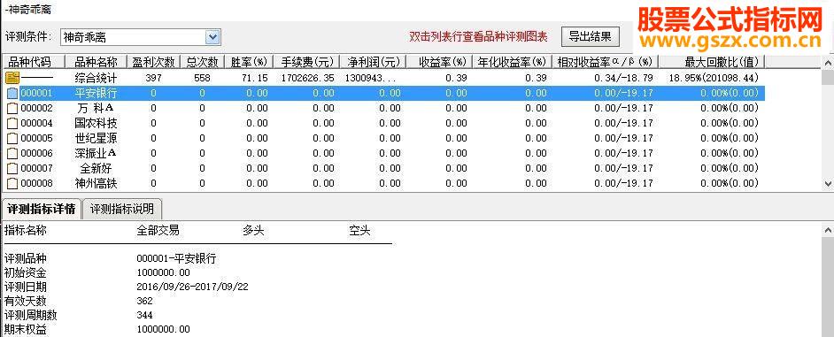Switch to the 评测指标说明 tab

[x=122, y=209]
